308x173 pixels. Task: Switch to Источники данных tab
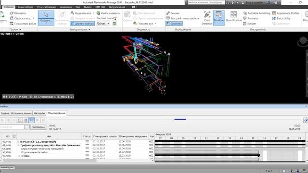point(21,113)
